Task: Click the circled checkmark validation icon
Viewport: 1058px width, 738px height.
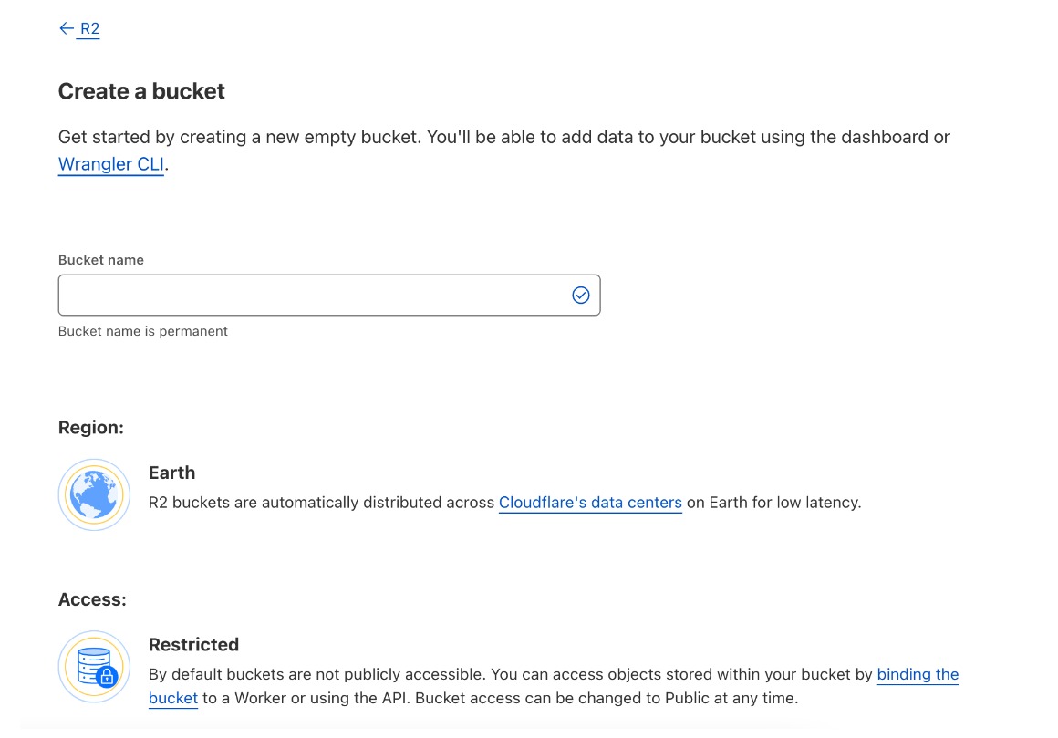Action: (x=580, y=295)
